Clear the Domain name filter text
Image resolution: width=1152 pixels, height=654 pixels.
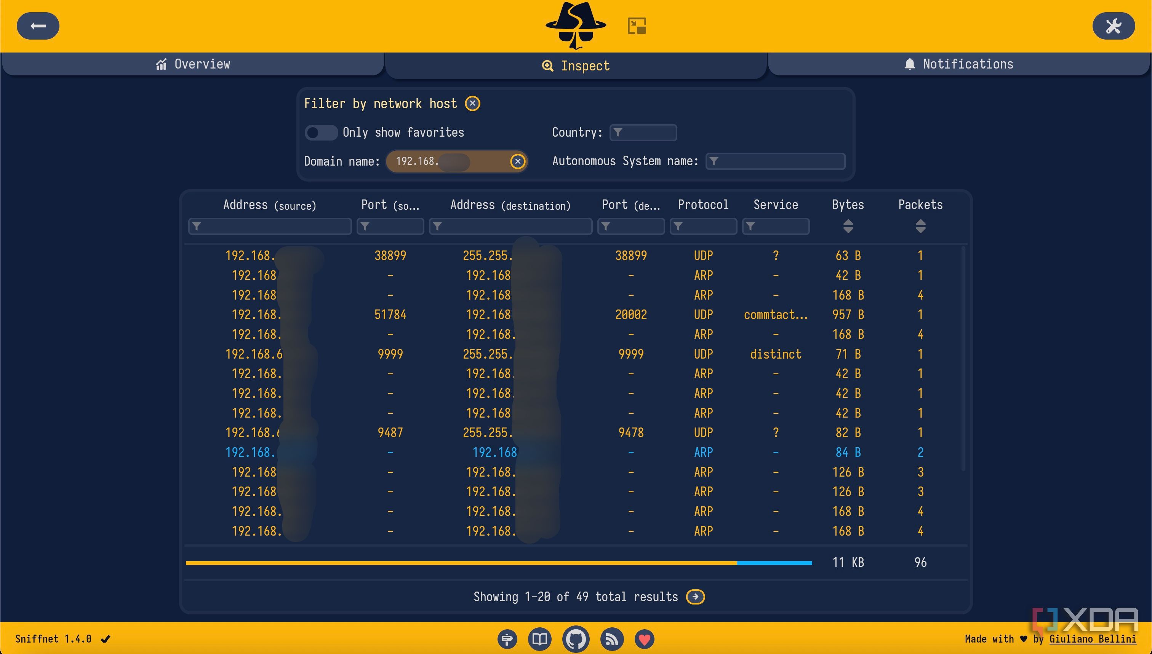pyautogui.click(x=518, y=161)
